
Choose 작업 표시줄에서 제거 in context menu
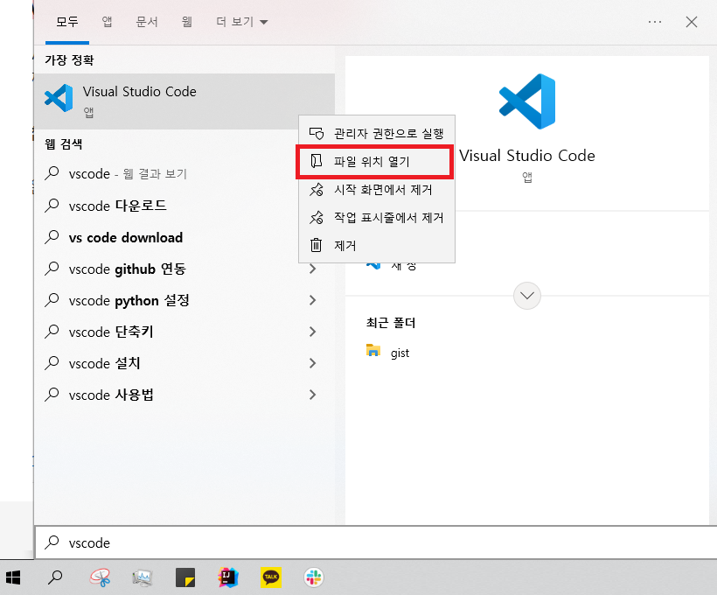coord(376,217)
